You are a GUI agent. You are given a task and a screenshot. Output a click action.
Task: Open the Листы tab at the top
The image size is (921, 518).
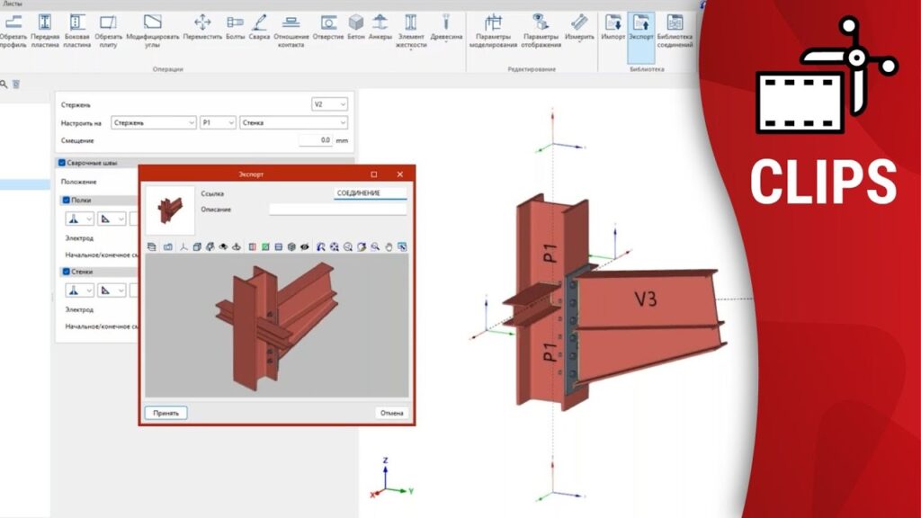pyautogui.click(x=13, y=4)
